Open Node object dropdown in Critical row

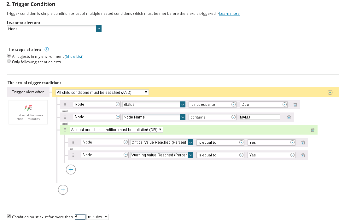tap(105, 142)
